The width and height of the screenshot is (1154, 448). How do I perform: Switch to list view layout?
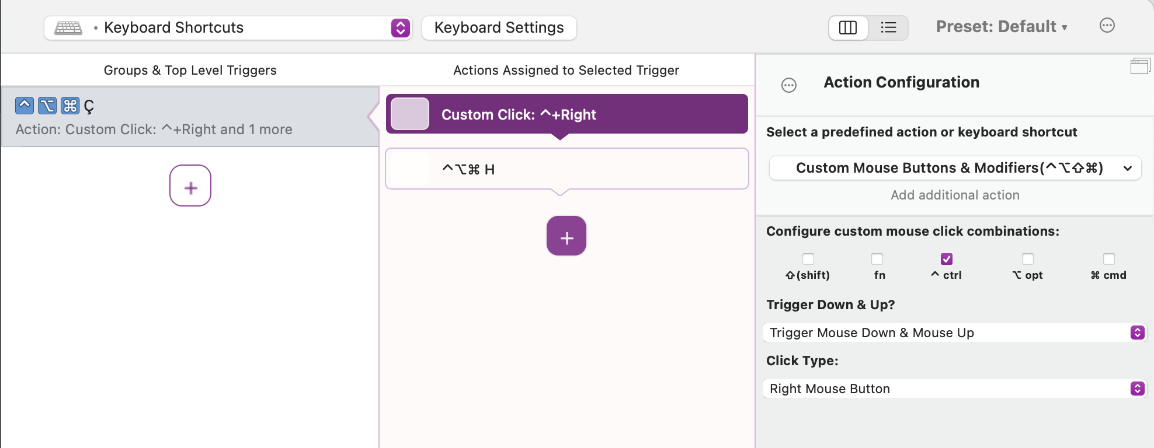tap(888, 27)
